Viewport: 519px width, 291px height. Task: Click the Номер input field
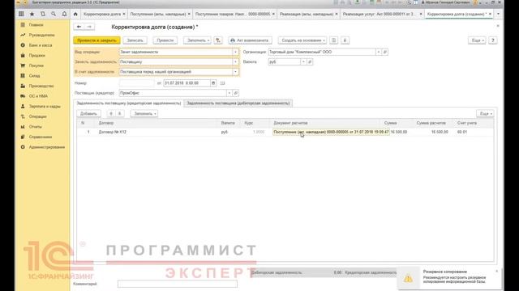point(137,83)
